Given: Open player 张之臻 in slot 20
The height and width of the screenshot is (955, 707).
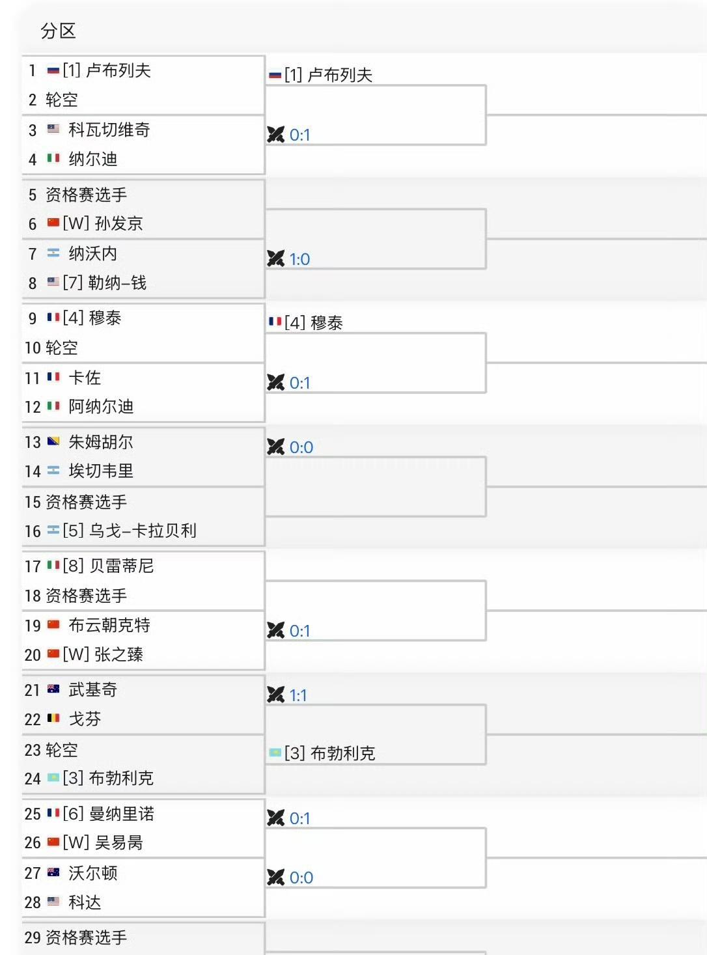Looking at the screenshot, I should [118, 654].
